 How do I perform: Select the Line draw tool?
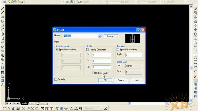click(2, 8)
